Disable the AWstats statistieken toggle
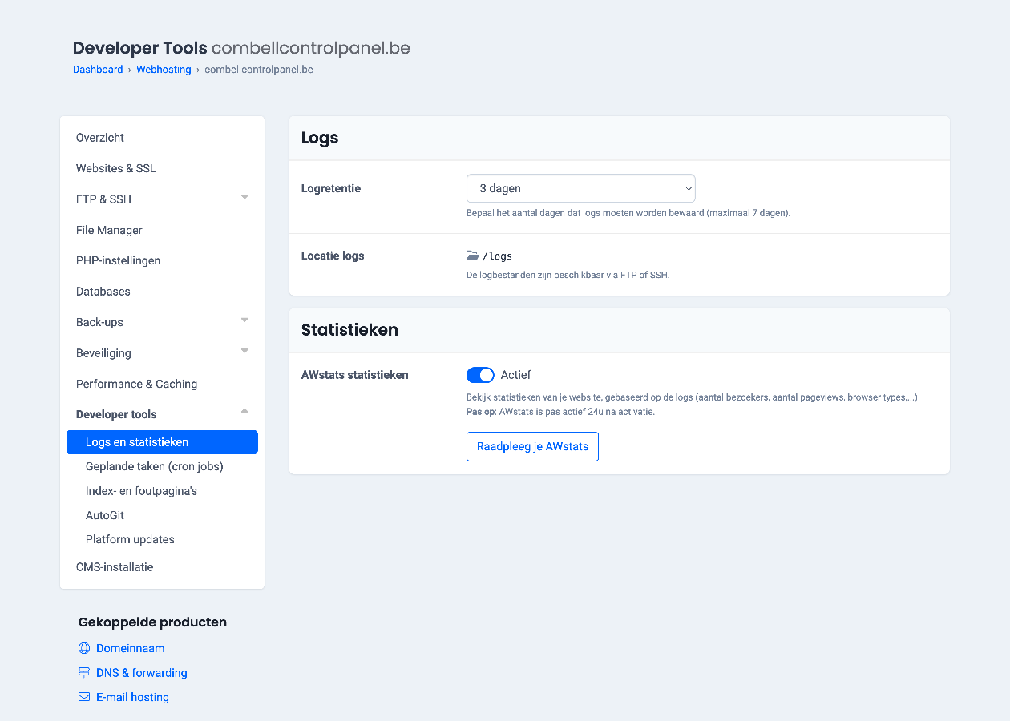Screen dimensions: 1010x721 click(480, 375)
